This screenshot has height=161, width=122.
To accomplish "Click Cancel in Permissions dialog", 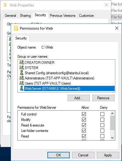I will (x=83, y=155).
